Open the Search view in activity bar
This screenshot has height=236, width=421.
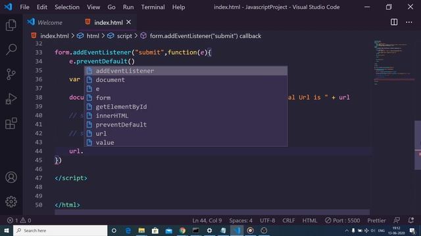coord(11,50)
